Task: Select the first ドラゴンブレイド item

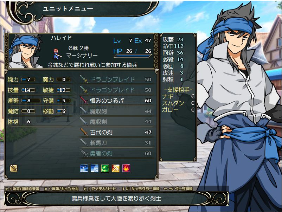Action: click(x=116, y=79)
